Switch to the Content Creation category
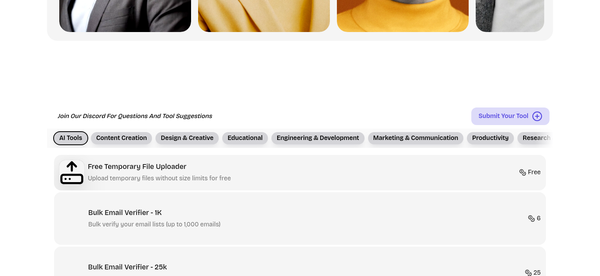 [x=121, y=138]
